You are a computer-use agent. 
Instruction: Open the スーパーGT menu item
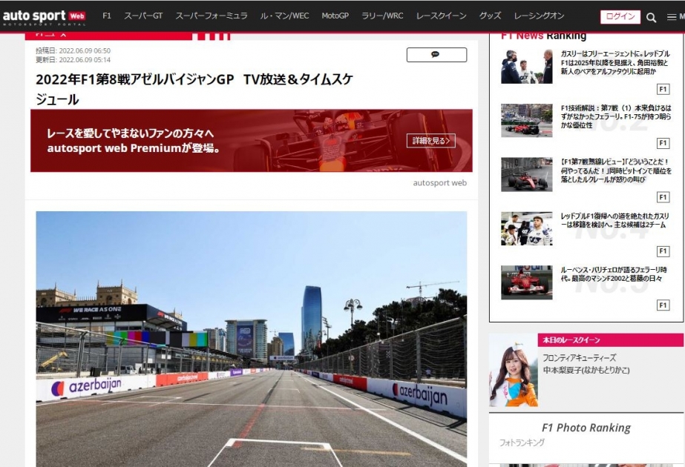pyautogui.click(x=143, y=16)
